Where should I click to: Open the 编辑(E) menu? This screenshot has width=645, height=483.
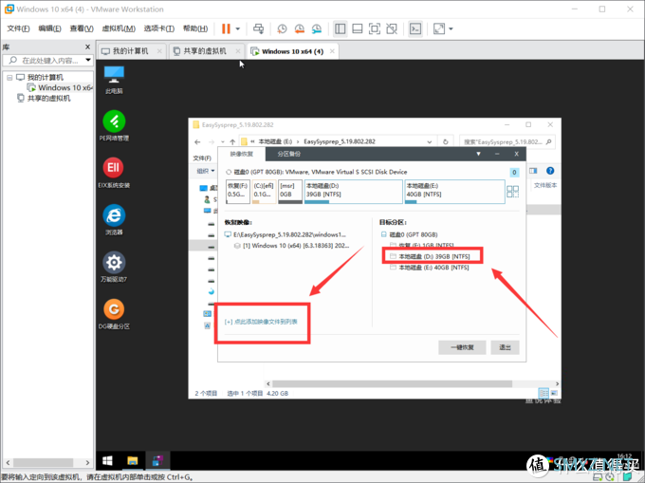point(49,28)
